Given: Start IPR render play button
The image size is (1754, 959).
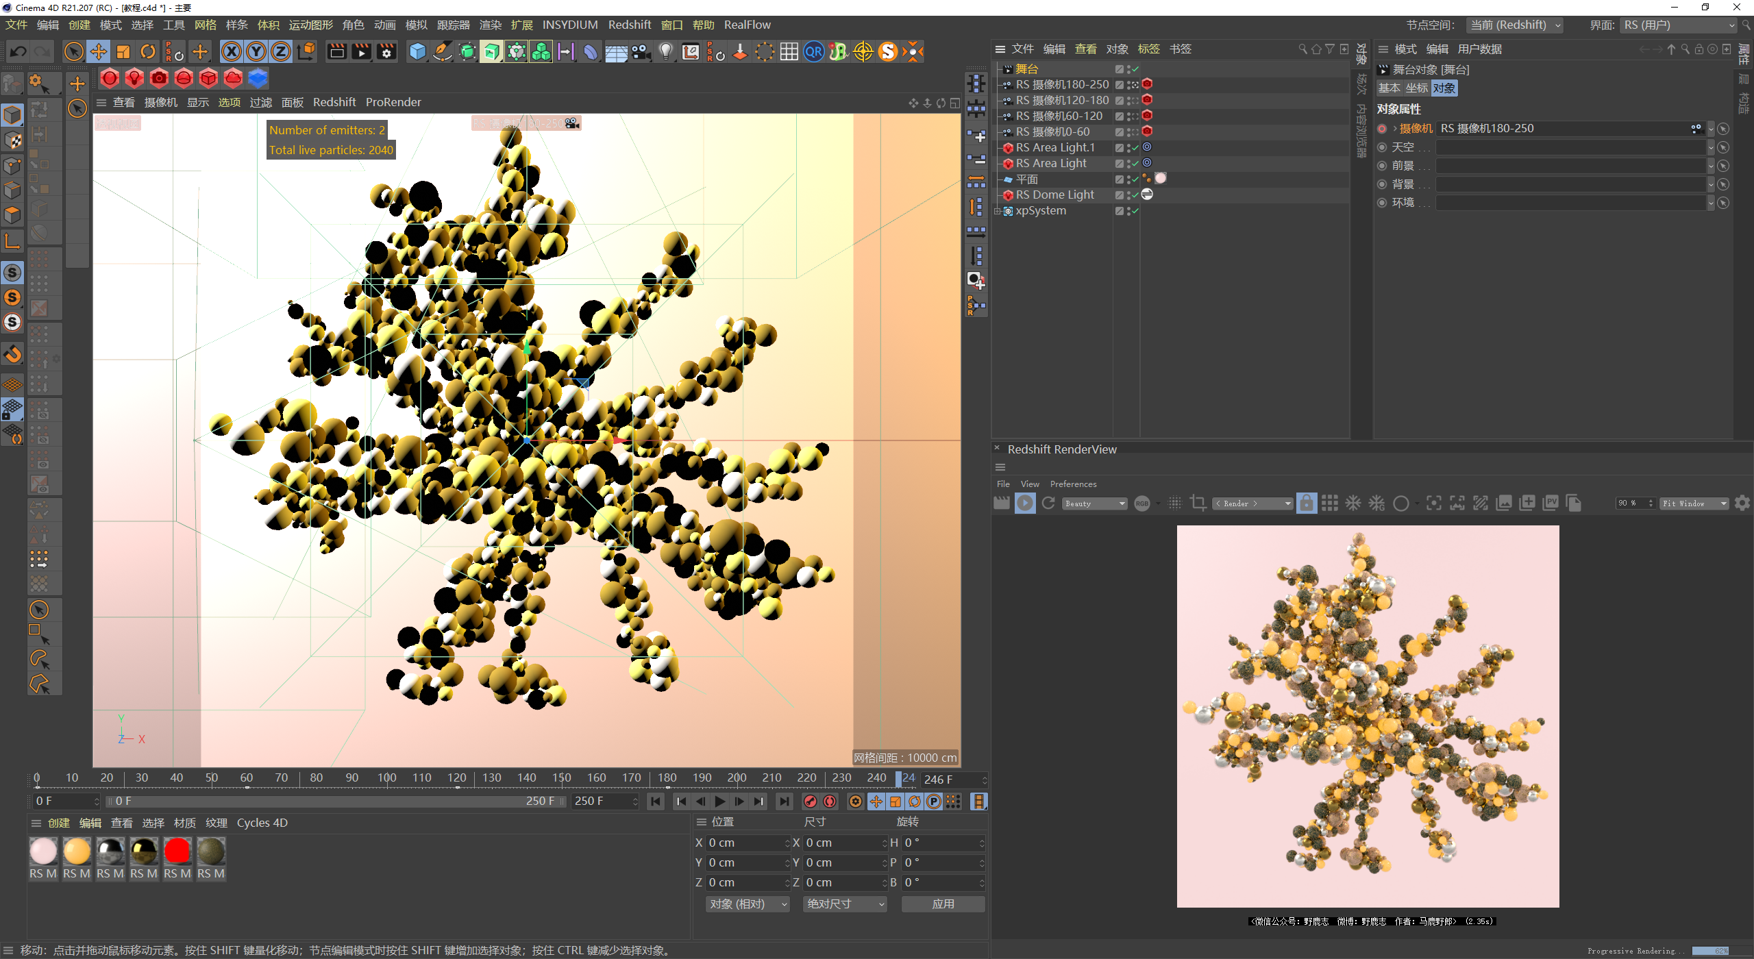Looking at the screenshot, I should [1025, 503].
